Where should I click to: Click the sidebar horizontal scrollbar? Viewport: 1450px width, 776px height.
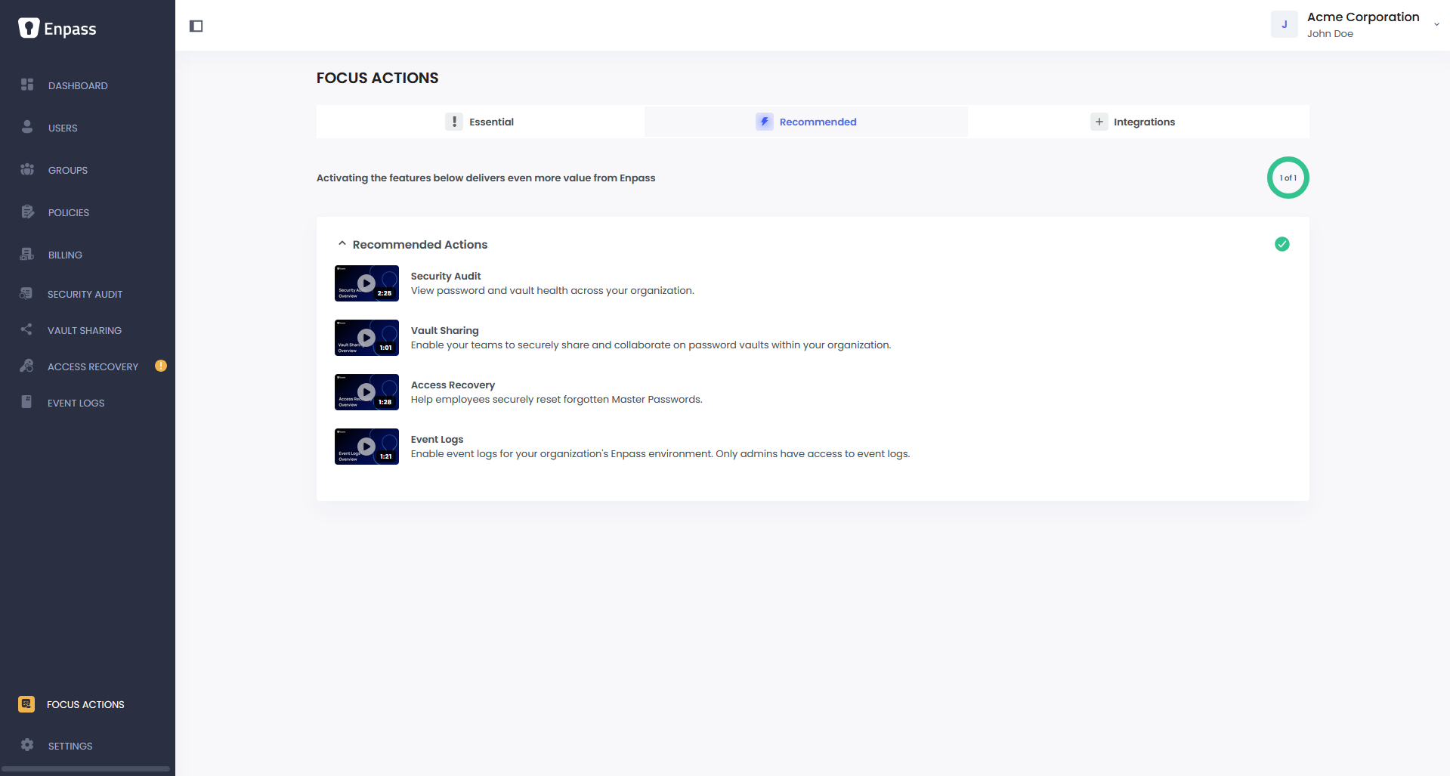[x=85, y=769]
